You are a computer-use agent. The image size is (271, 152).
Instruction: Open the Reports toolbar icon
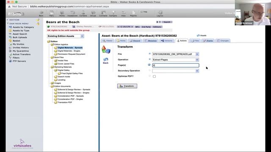[x=133, y=14]
